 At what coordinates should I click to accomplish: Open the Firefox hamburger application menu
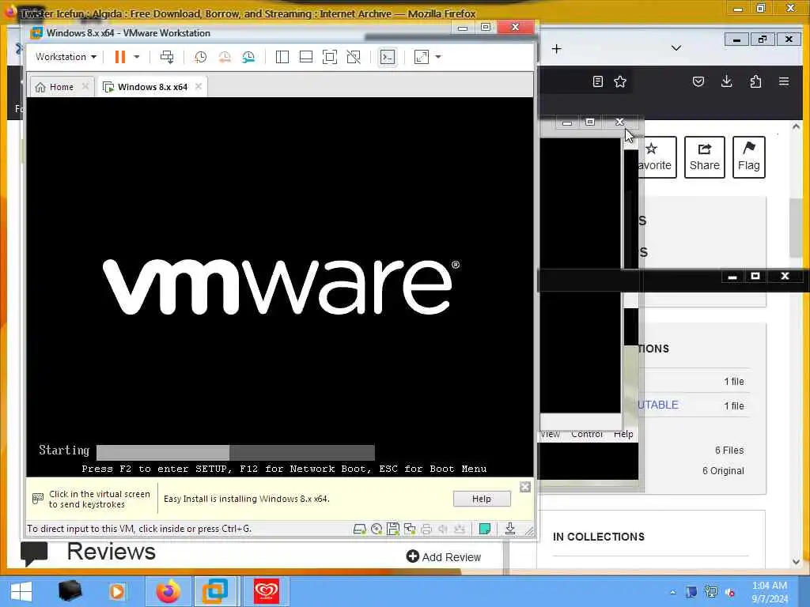pos(784,81)
